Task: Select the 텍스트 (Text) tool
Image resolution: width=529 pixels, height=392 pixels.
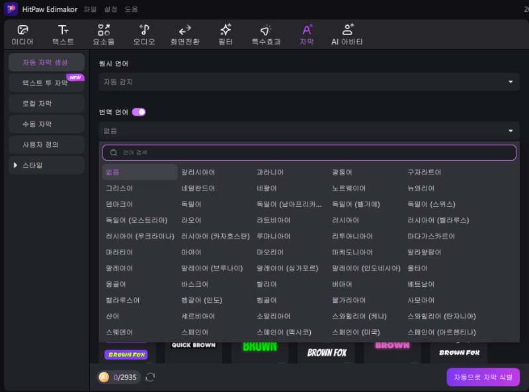Action: click(x=63, y=35)
